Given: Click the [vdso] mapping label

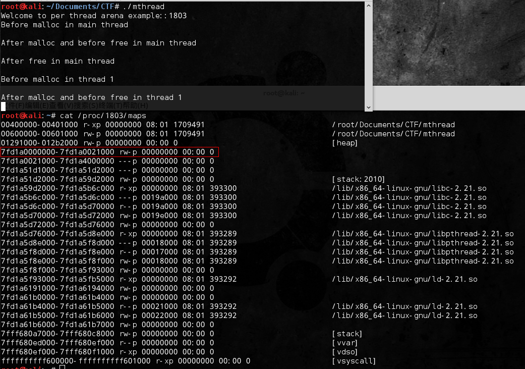Looking at the screenshot, I should coord(344,352).
